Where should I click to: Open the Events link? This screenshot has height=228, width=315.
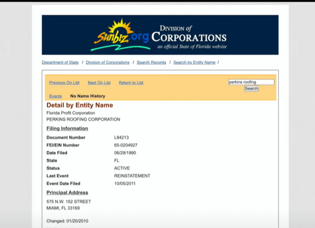click(x=55, y=96)
